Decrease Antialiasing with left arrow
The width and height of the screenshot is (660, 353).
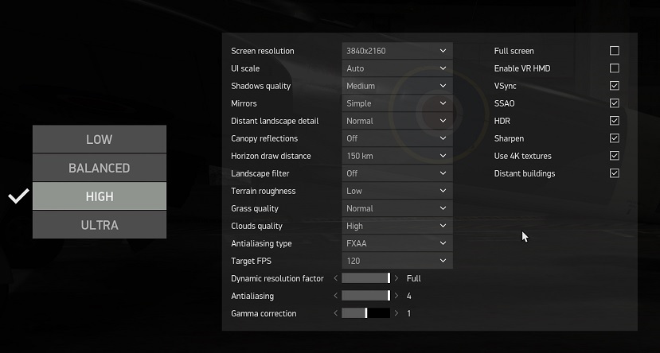point(335,296)
